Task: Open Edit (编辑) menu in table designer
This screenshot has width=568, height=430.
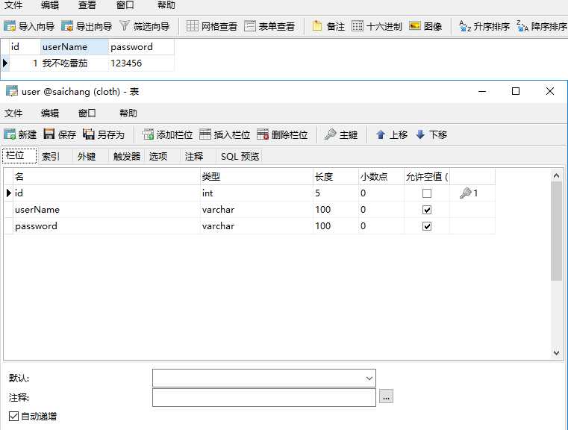Action: [50, 113]
